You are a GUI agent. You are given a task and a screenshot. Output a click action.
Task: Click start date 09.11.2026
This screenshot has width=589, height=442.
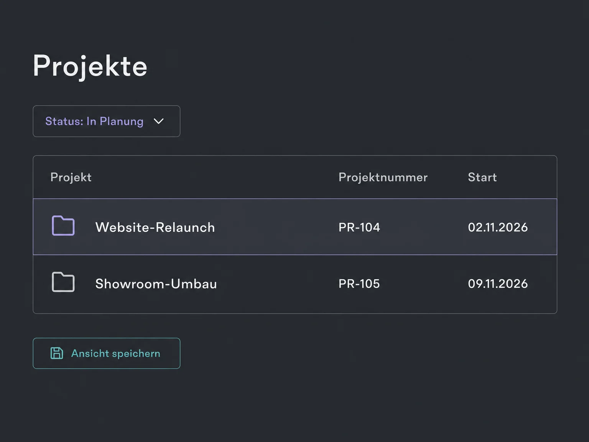point(498,284)
